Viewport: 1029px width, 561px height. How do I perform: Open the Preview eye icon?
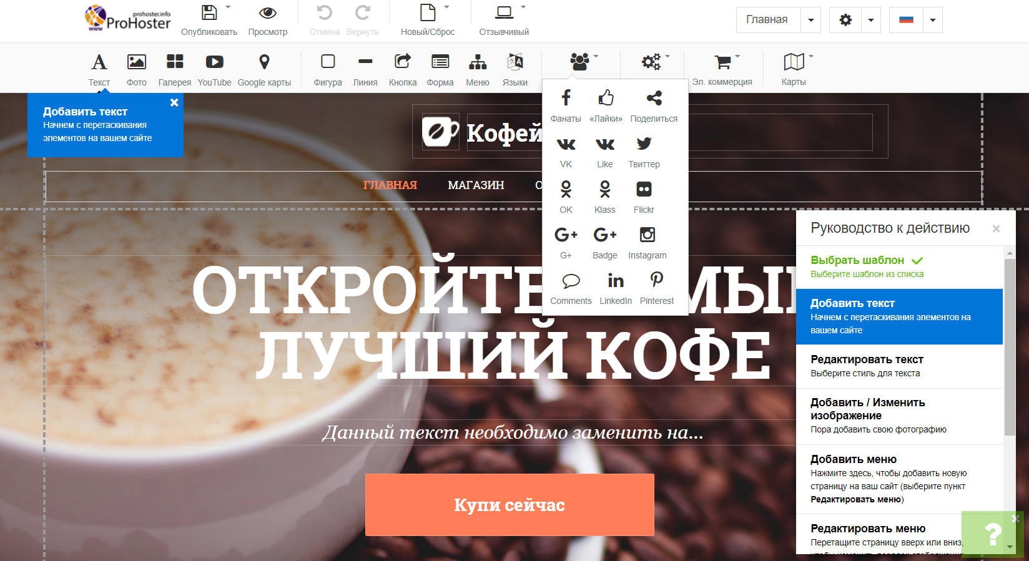click(267, 13)
